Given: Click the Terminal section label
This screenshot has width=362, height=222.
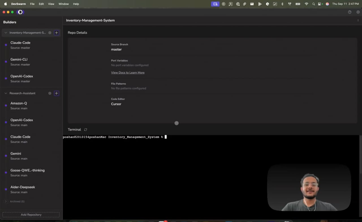Looking at the screenshot, I should 74,130.
